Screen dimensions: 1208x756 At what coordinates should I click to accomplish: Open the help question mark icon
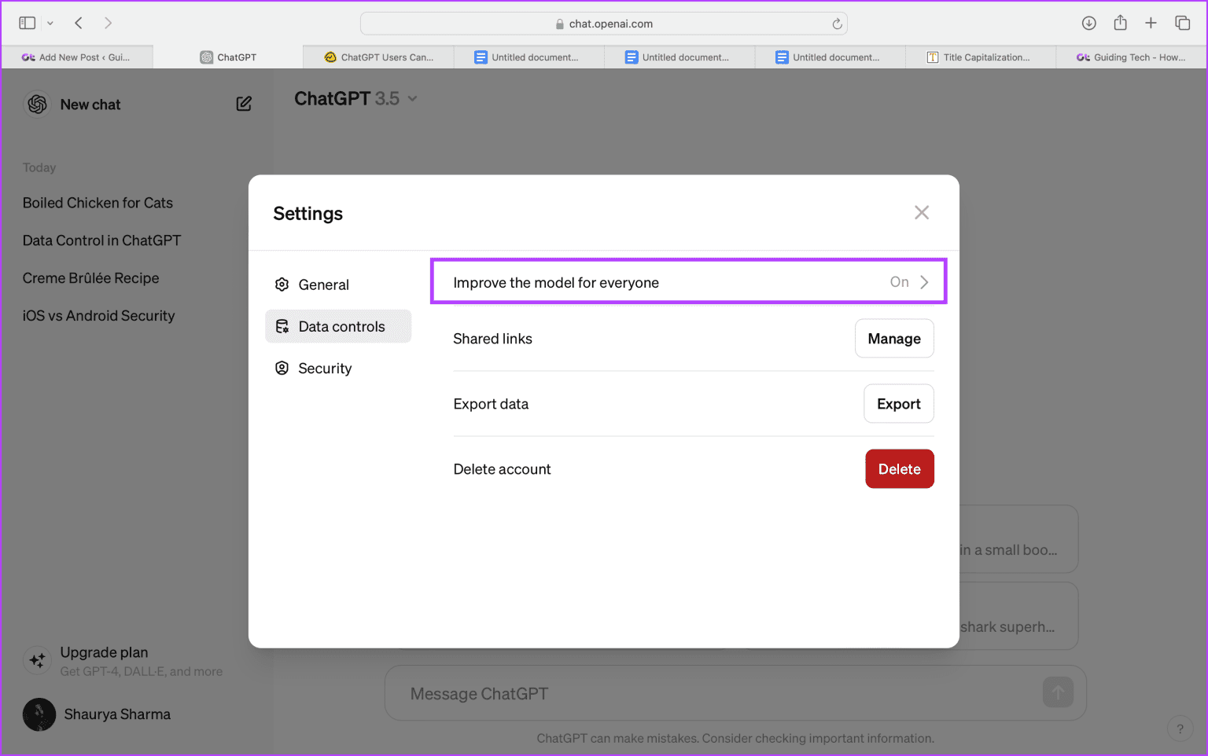pyautogui.click(x=1180, y=728)
